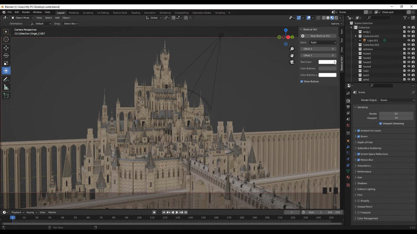Click the Render samples field showing 64
This screenshot has height=234, width=417.
coord(396,113)
